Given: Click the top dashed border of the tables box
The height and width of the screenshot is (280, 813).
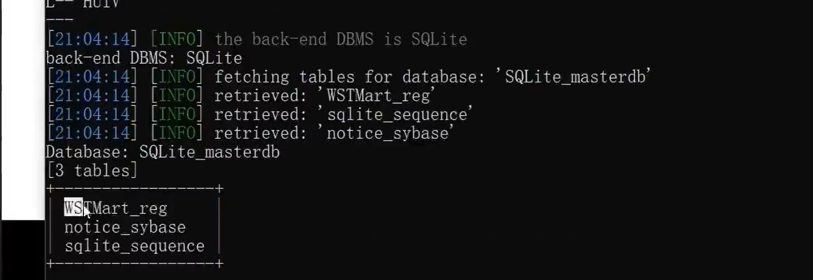Looking at the screenshot, I should [x=135, y=189].
